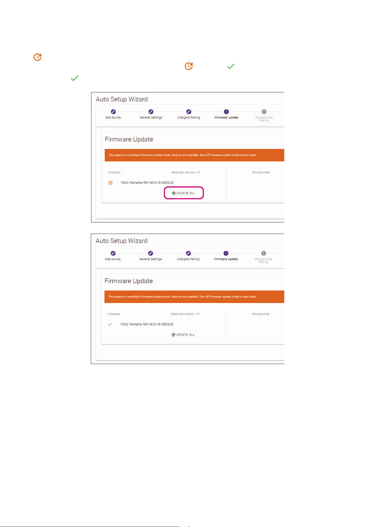
Task: Select charger Y001-Yamaha-RM-WCH-8-000130 in upper wizard
Action: (147, 183)
